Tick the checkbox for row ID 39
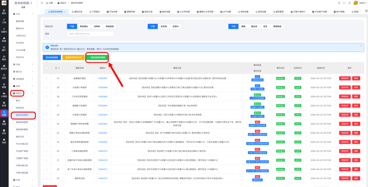This screenshot has width=368, height=187. pos(46,87)
